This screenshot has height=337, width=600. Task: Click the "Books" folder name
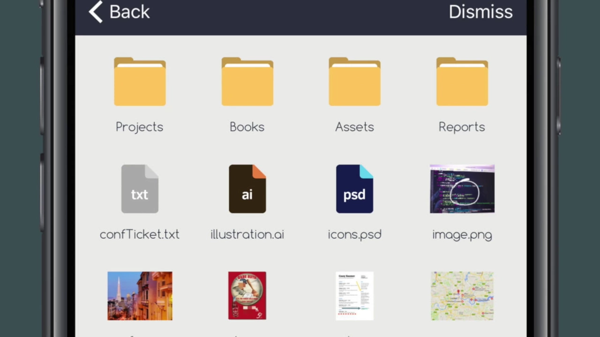point(247,127)
